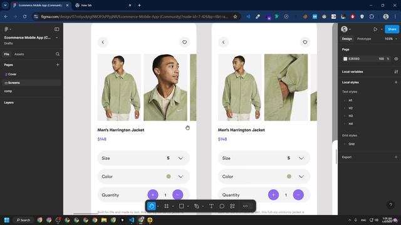Click the page background color swatch
Image resolution: width=401 pixels, height=225 pixels.
(x=345, y=59)
